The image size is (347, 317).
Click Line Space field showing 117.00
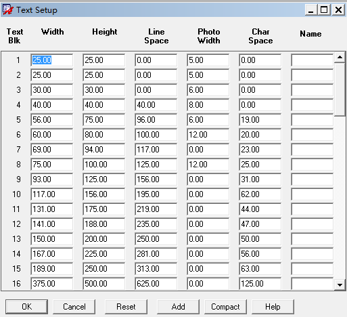[156, 150]
